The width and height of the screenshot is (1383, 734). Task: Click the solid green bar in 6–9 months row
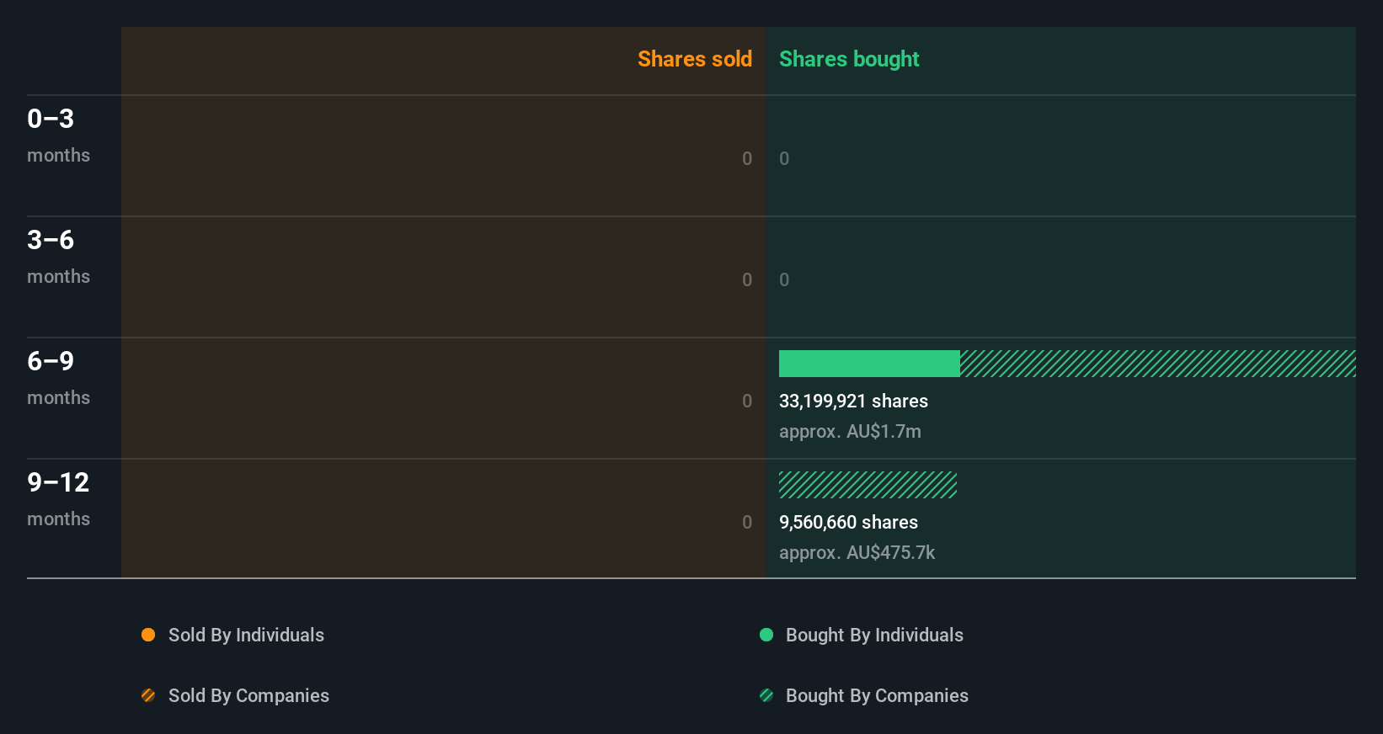coord(869,364)
